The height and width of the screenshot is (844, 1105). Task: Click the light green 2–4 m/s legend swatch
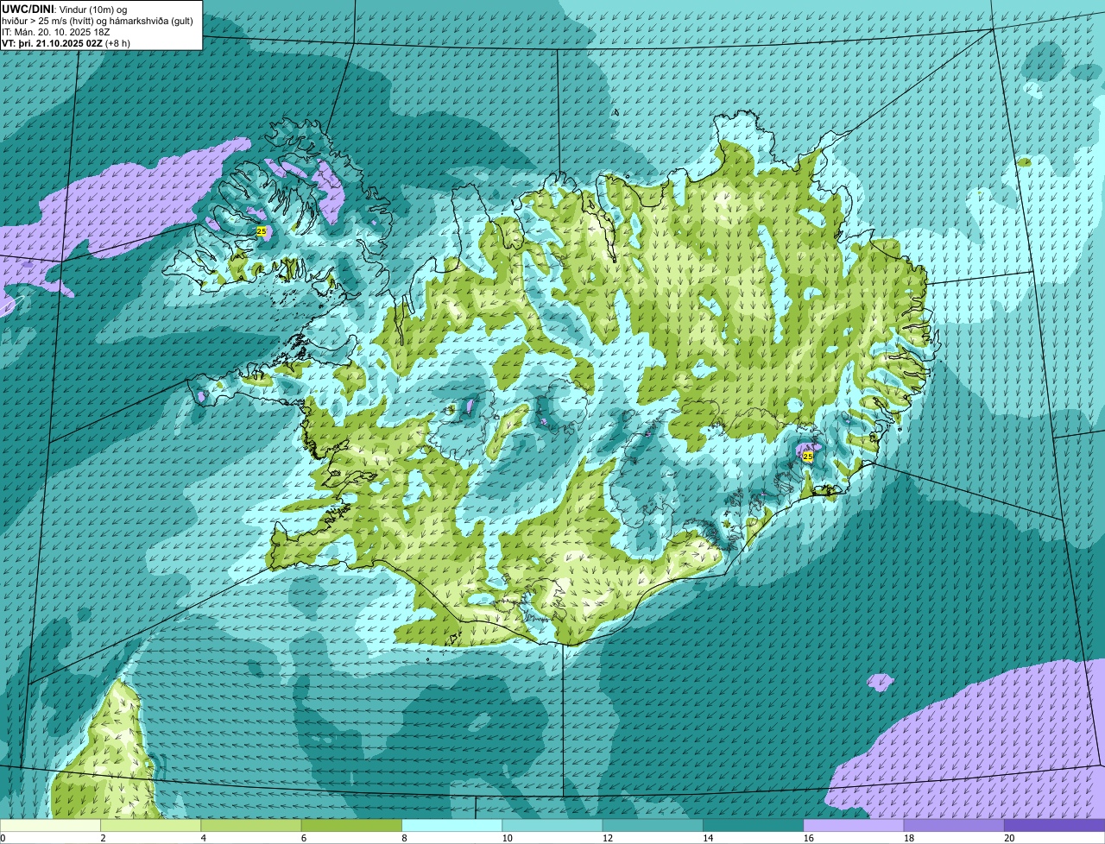(x=152, y=826)
